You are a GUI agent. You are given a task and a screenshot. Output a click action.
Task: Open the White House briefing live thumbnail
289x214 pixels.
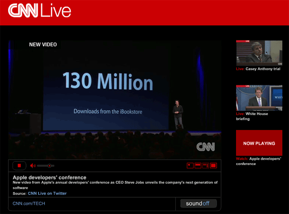click(x=259, y=98)
